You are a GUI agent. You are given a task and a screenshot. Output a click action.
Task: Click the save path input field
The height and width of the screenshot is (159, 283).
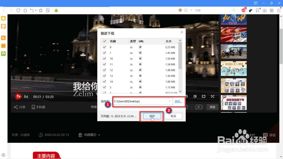click(x=143, y=101)
